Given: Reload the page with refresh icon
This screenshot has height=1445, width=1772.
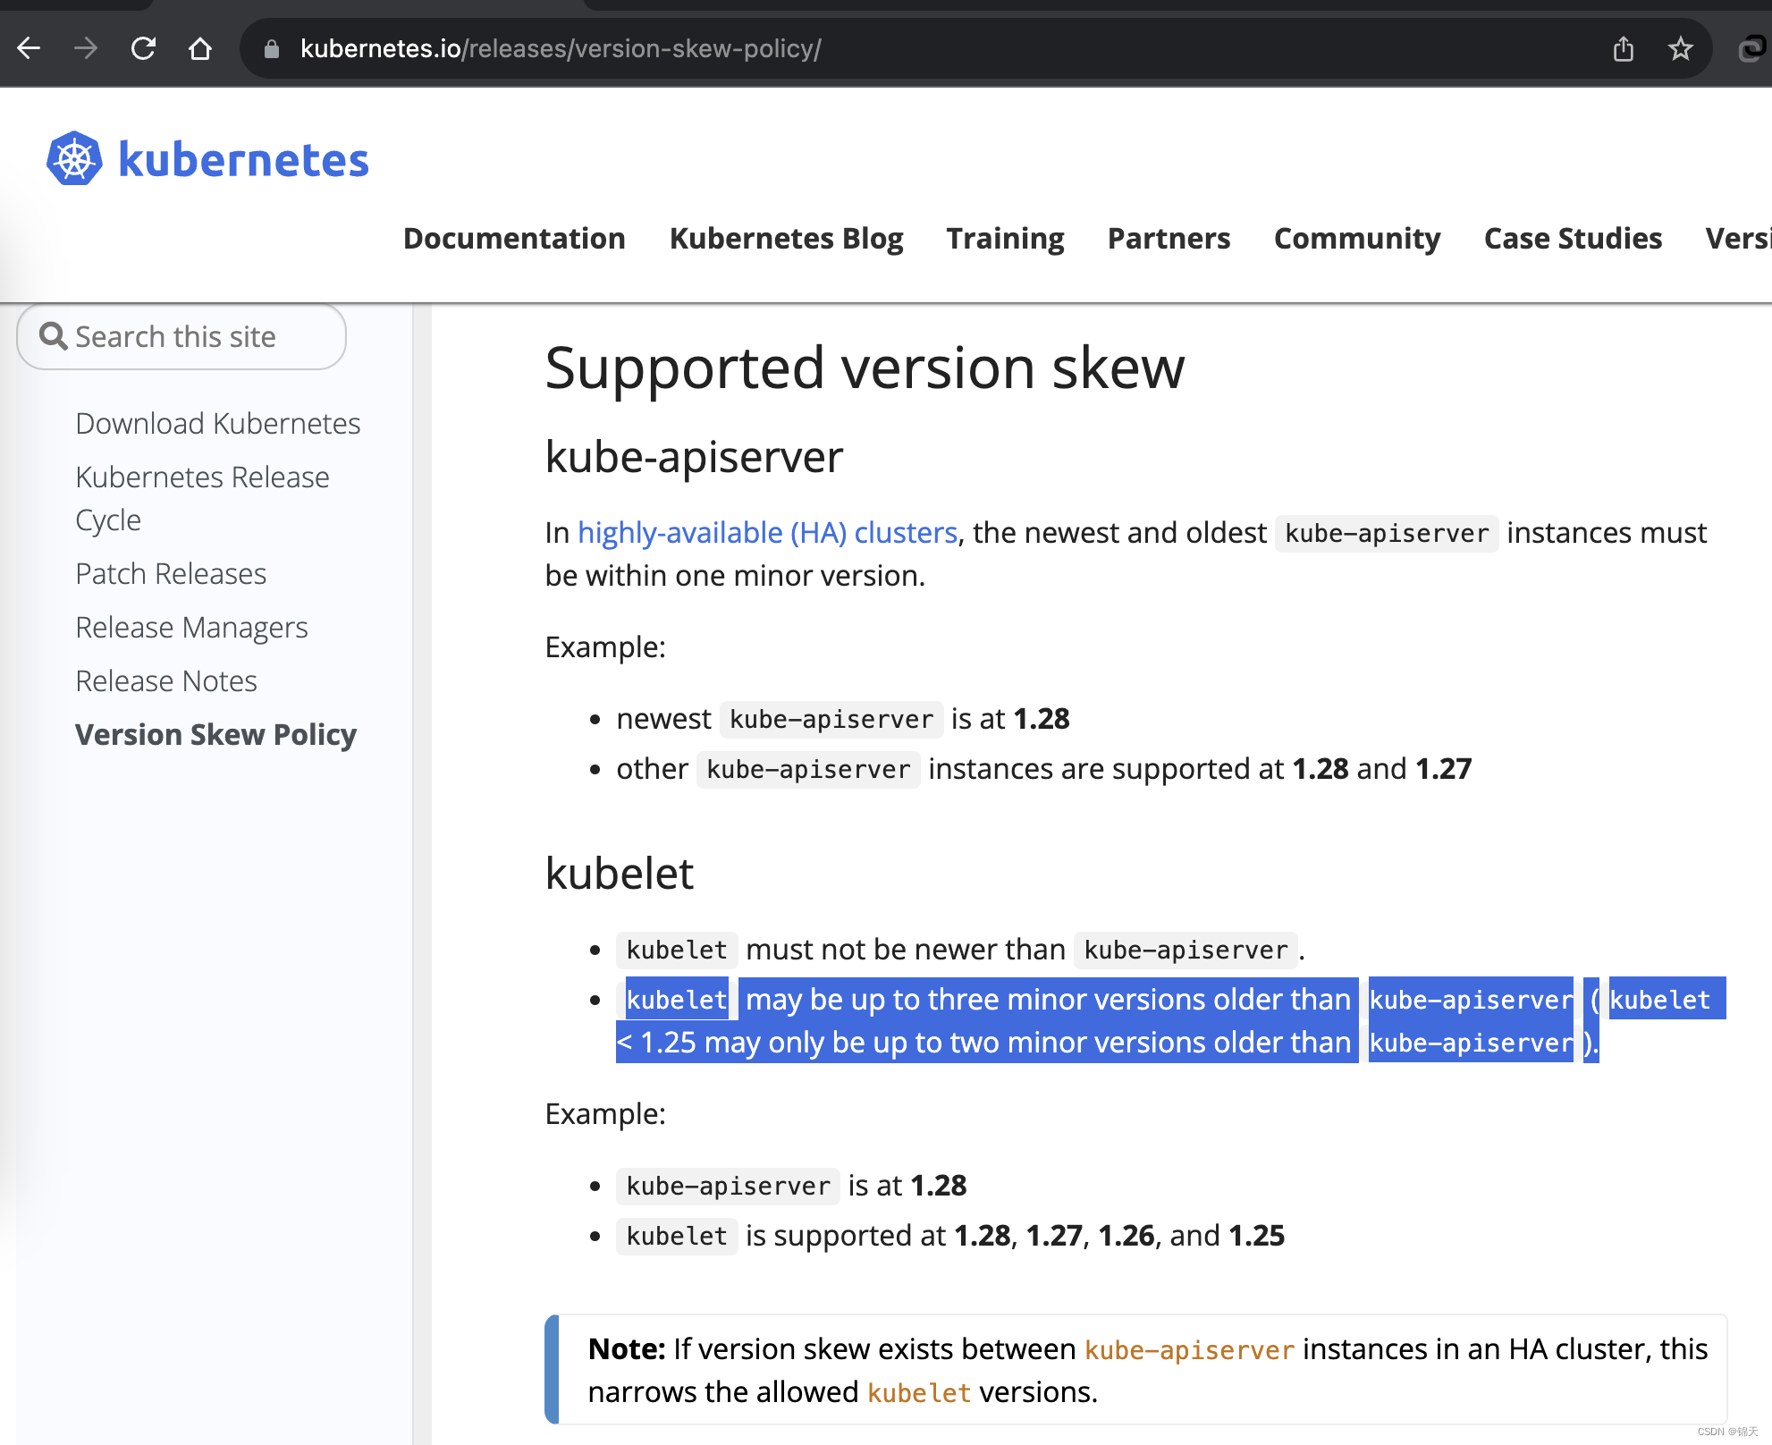Looking at the screenshot, I should coord(143,48).
